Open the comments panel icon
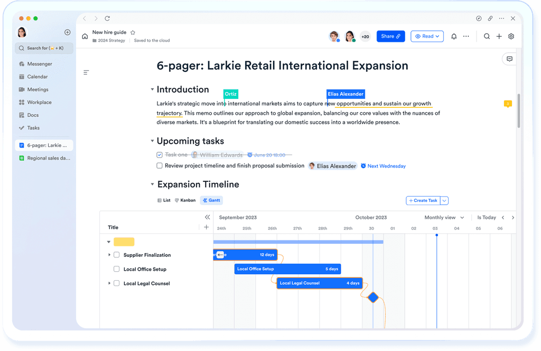Screen dimensions: 541x351 coord(509,59)
